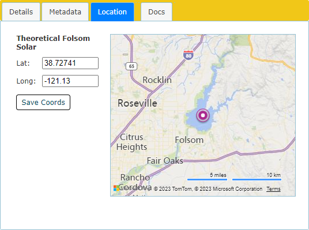This screenshot has height=230, width=309.
Task: Click the Rancho Cordova map label
Action: click(135, 182)
